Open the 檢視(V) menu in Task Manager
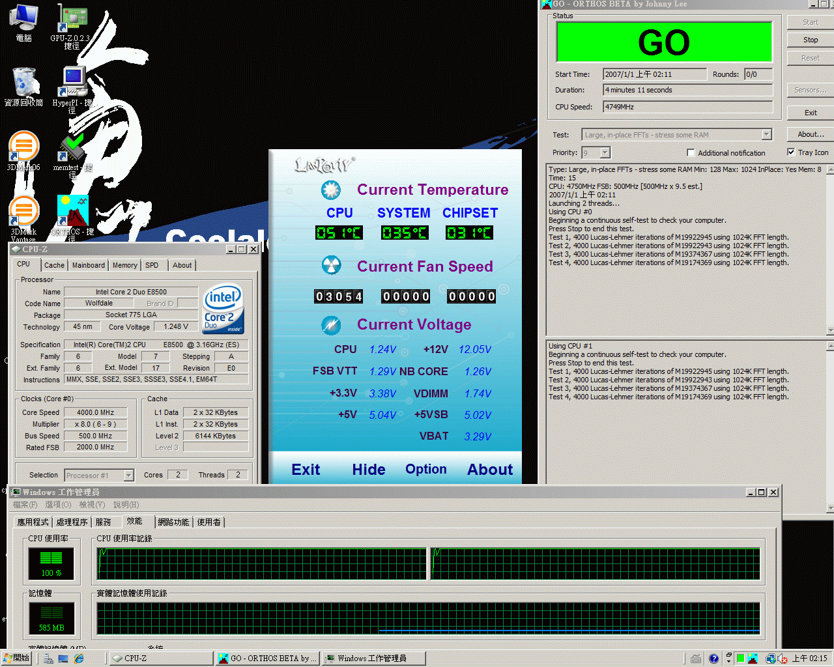834x667 pixels. click(x=92, y=505)
